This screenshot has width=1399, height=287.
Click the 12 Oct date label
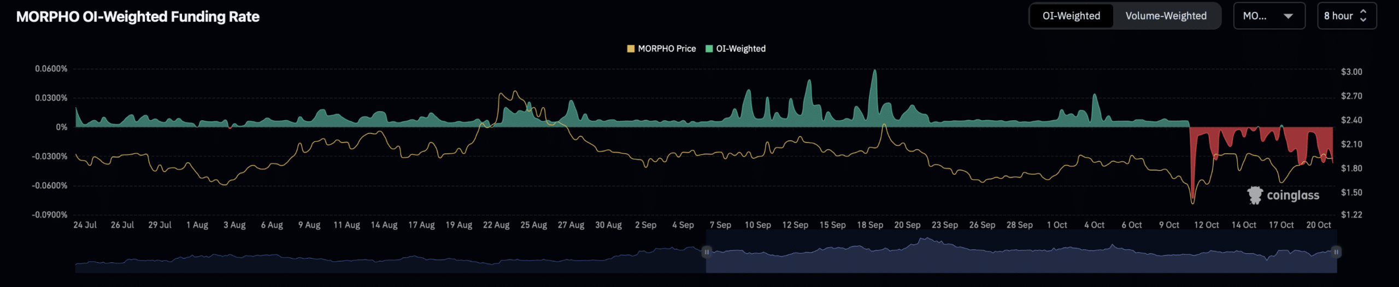click(x=1206, y=225)
